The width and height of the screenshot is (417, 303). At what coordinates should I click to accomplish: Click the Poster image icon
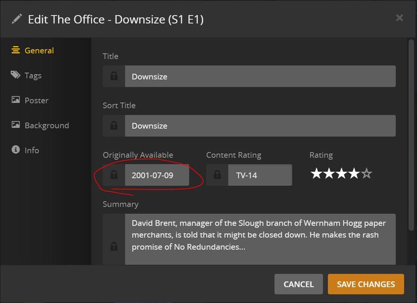click(x=16, y=99)
